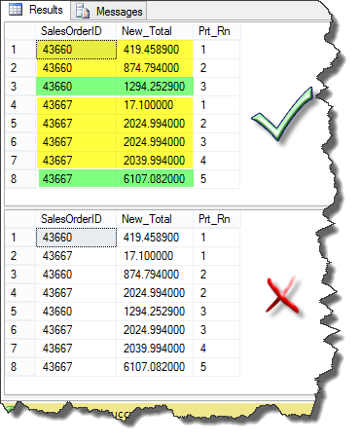
Task: Select lower grid row header 8
Action: [x=20, y=367]
